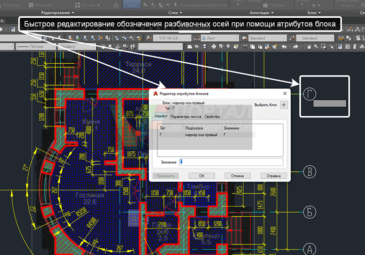The height and width of the screenshot is (255, 365).
Task: Open the ПоСлою linetype dropdown
Action: 36,47
